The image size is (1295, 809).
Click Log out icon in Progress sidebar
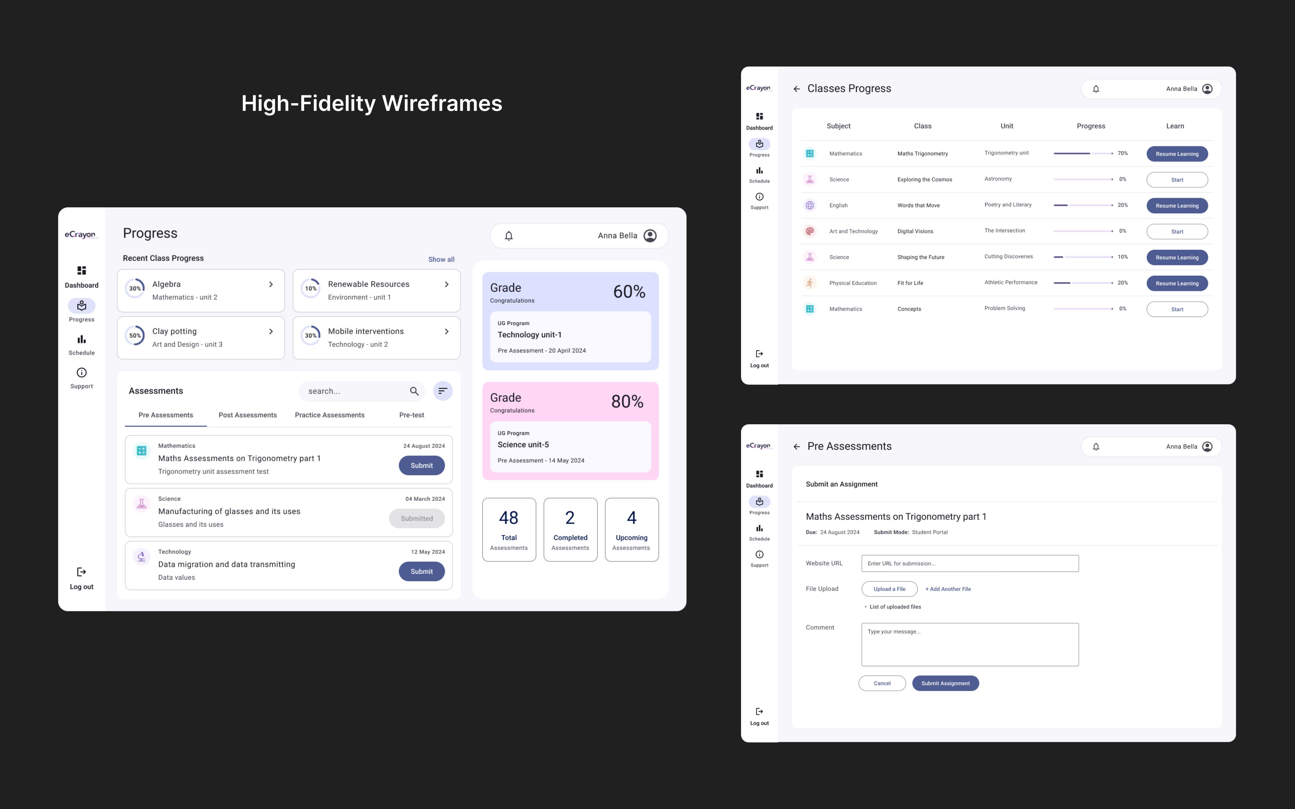pyautogui.click(x=81, y=573)
